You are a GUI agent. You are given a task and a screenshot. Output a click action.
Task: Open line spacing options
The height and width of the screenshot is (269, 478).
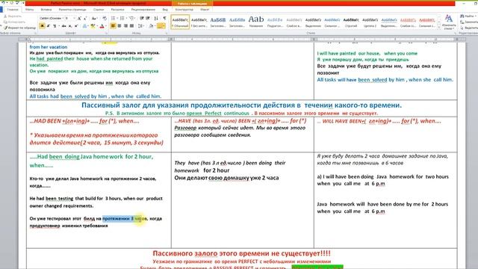(x=141, y=26)
